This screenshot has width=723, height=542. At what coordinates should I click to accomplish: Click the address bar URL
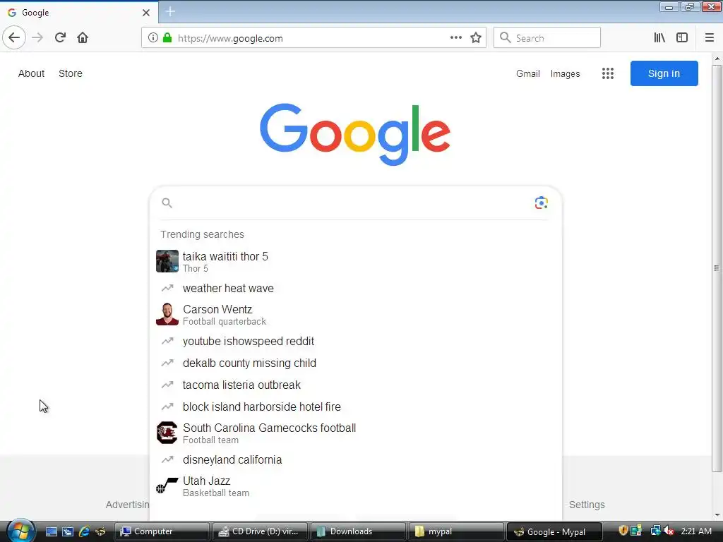click(230, 38)
